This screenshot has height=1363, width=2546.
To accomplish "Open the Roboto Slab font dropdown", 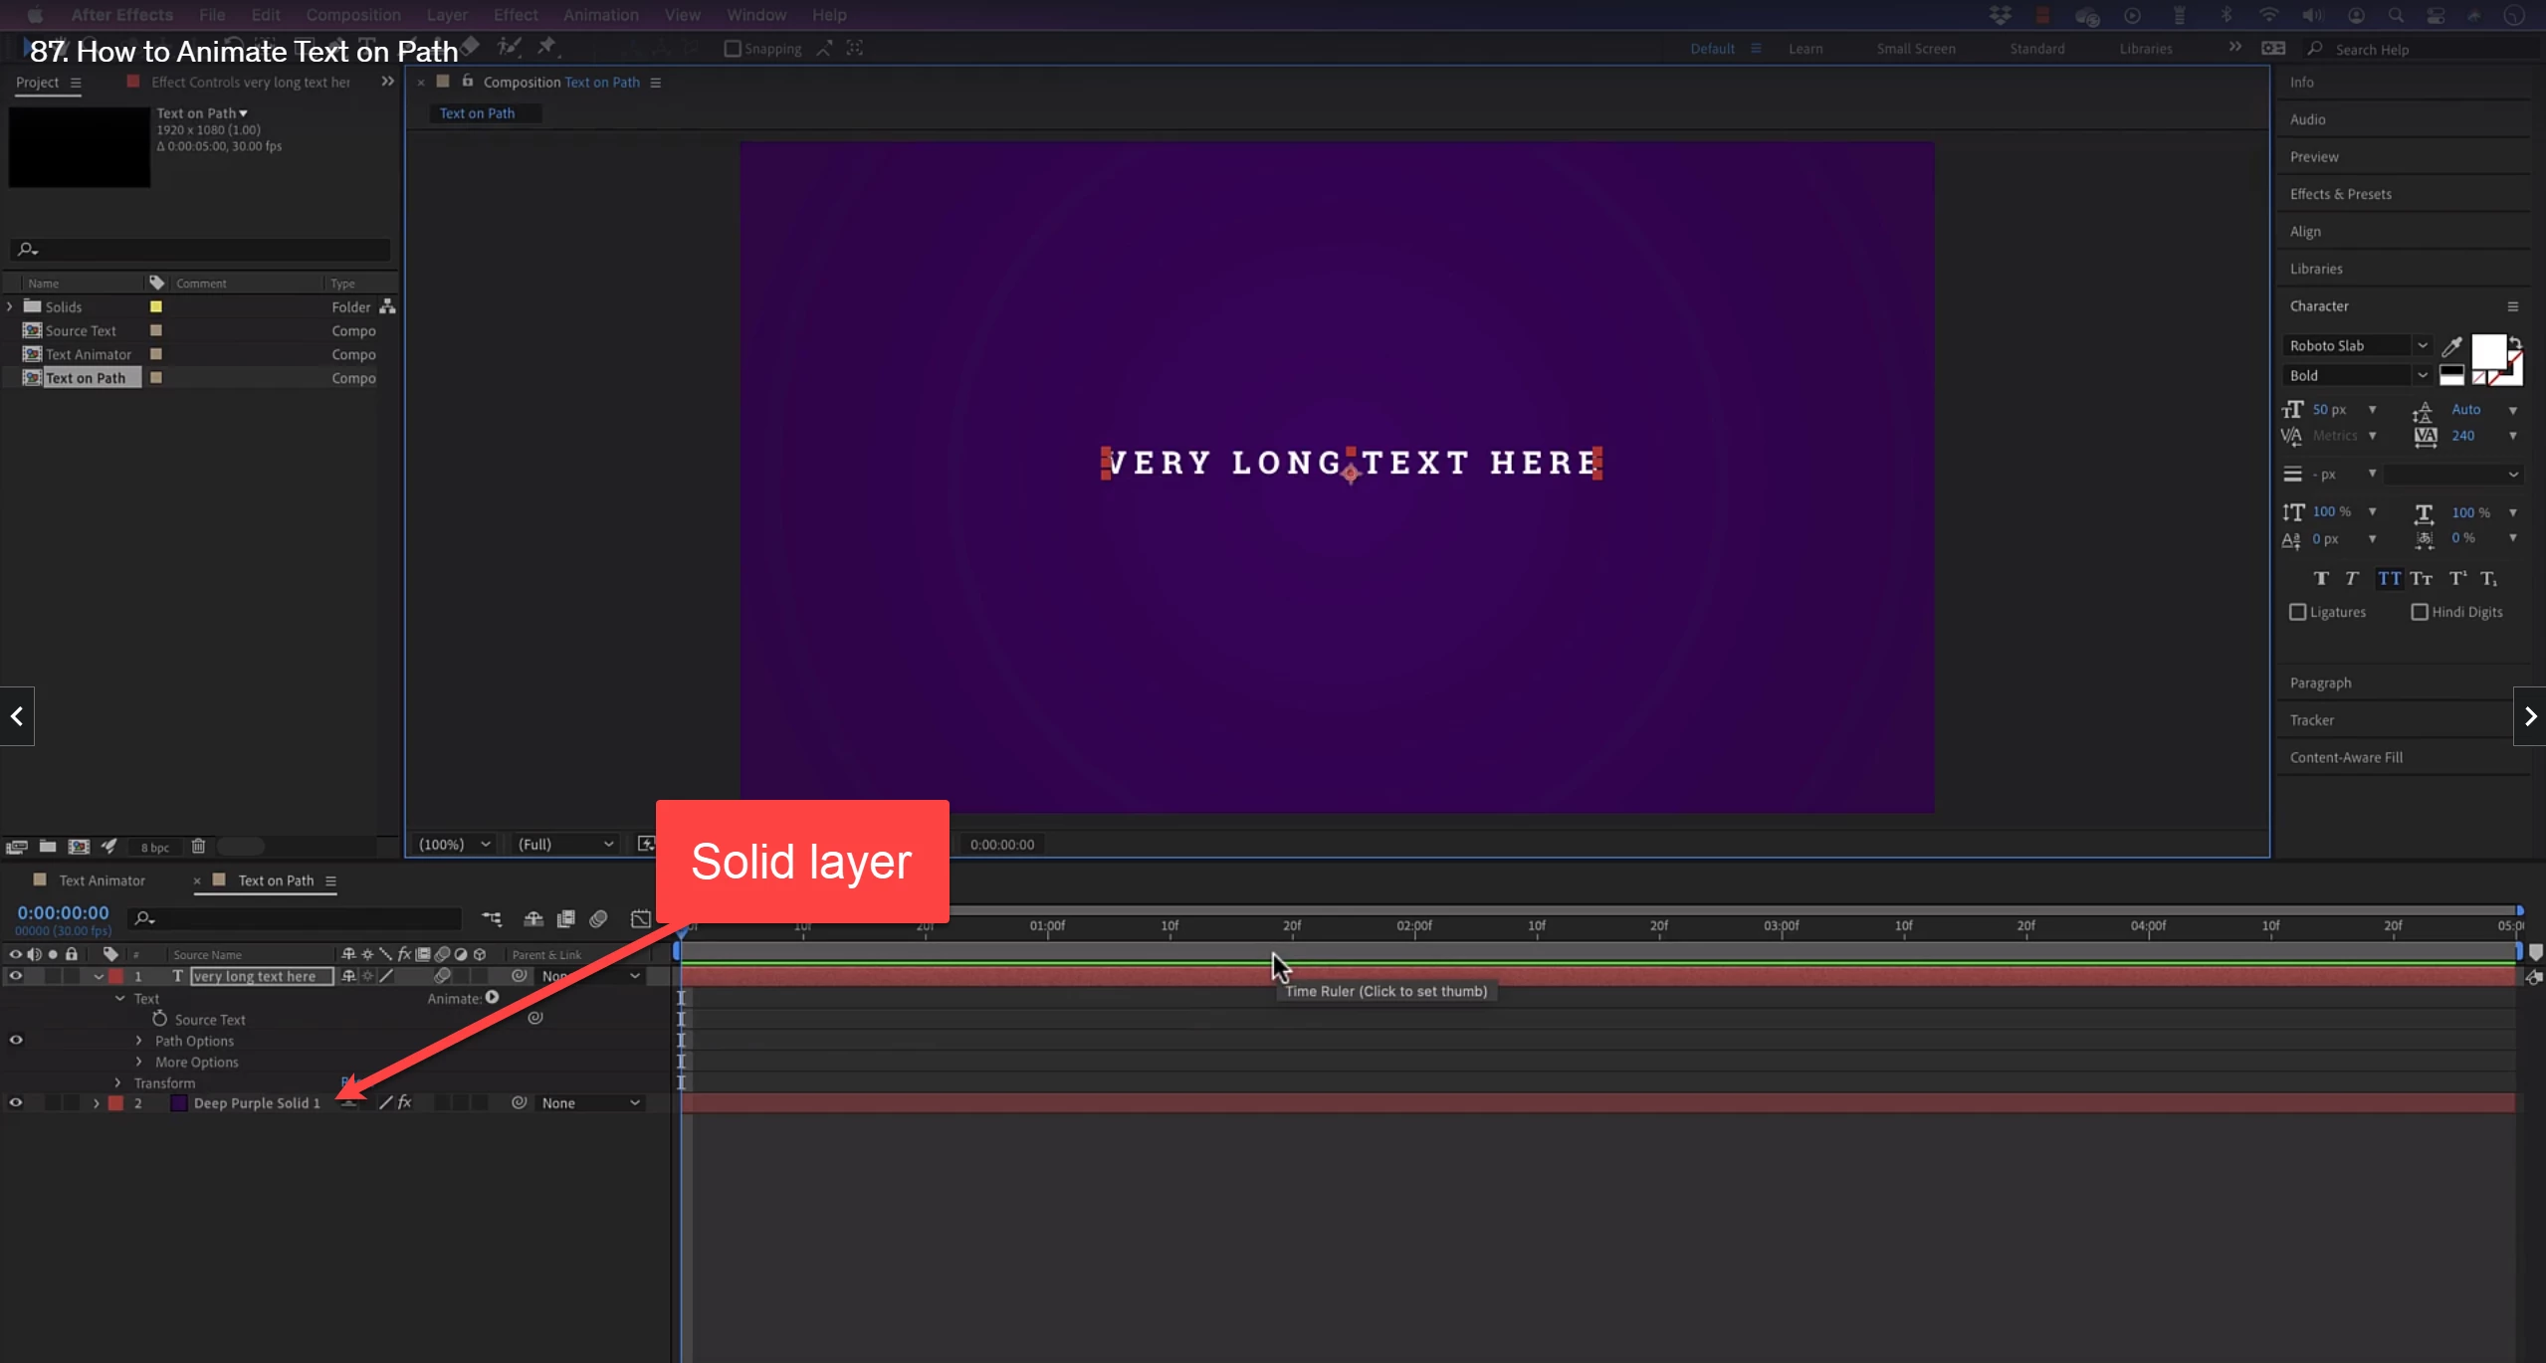I will coord(2422,346).
